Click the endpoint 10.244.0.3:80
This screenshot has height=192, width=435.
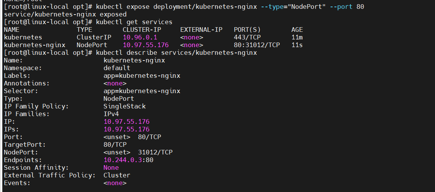coord(128,160)
